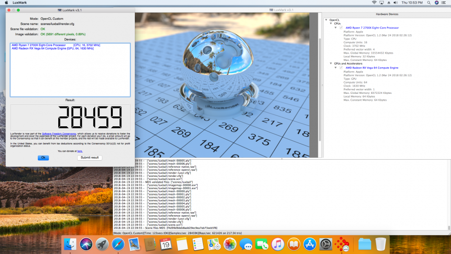Click 'Max. Global Memory: 8372224 Kbytes' row
This screenshot has height=254, width=451.
(x=367, y=93)
